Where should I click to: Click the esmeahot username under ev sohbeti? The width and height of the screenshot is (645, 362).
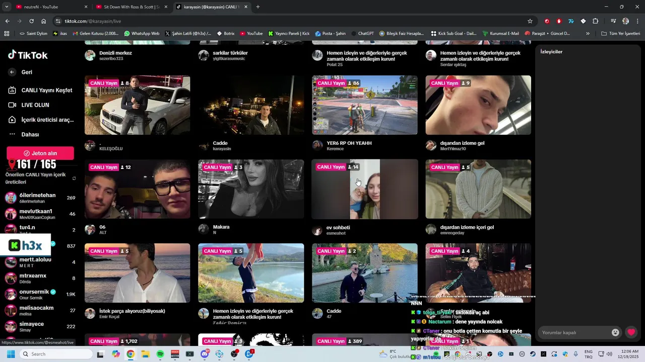336,233
